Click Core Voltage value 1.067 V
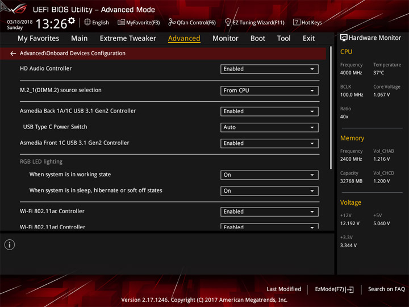Viewport: 409px width, 307px height. pyautogui.click(x=381, y=95)
